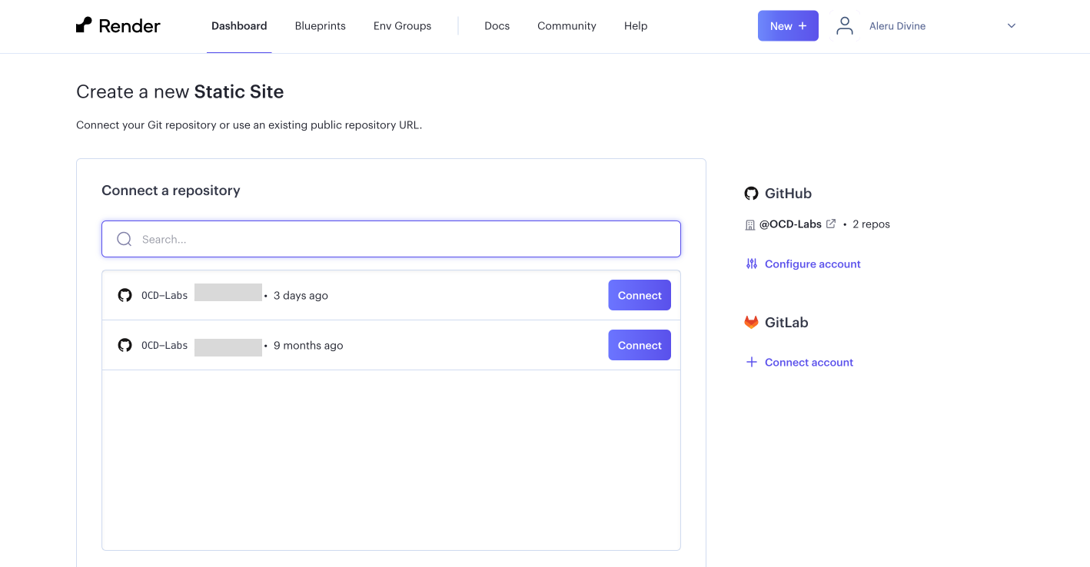1090x567 pixels.
Task: Click the GitLab fox logo icon
Action: coord(751,322)
